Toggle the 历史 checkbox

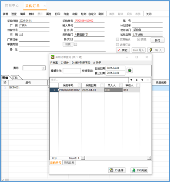(x=139, y=39)
